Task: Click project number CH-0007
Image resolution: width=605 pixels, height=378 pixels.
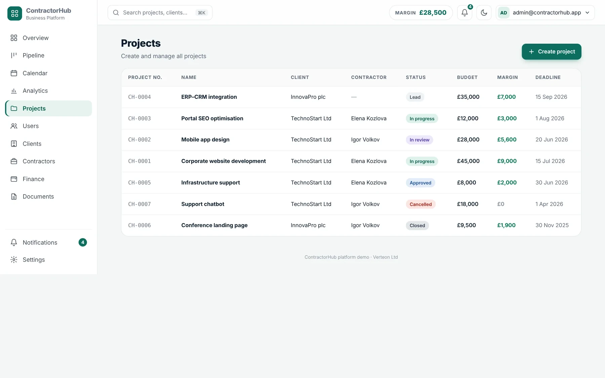Action: point(139,204)
